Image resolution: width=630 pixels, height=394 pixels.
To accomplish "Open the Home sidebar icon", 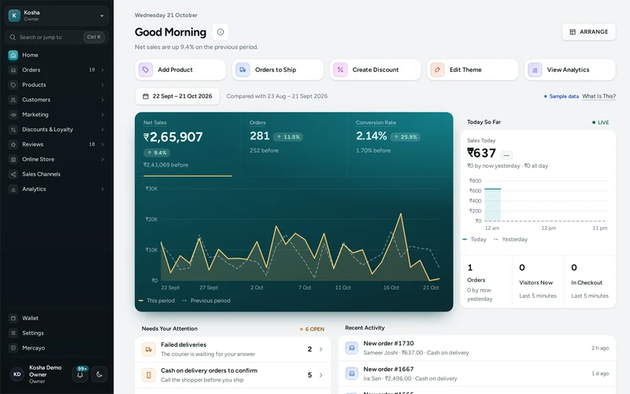I will pyautogui.click(x=13, y=55).
